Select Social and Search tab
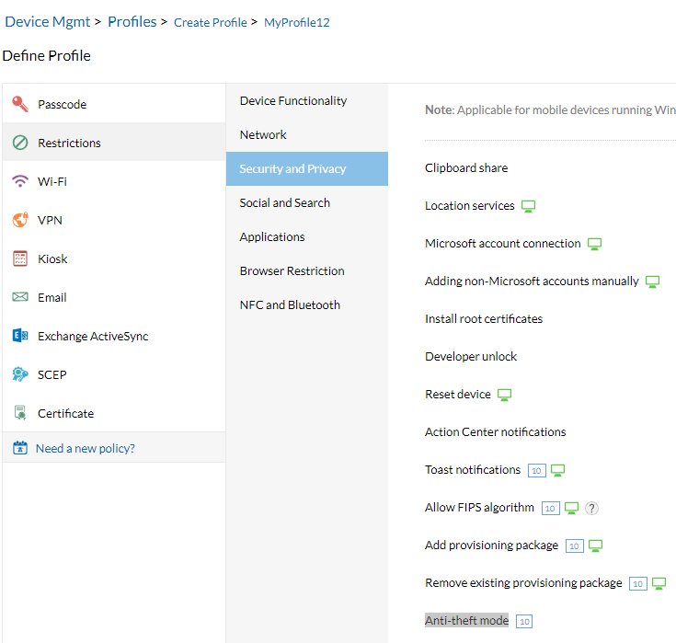 [284, 202]
